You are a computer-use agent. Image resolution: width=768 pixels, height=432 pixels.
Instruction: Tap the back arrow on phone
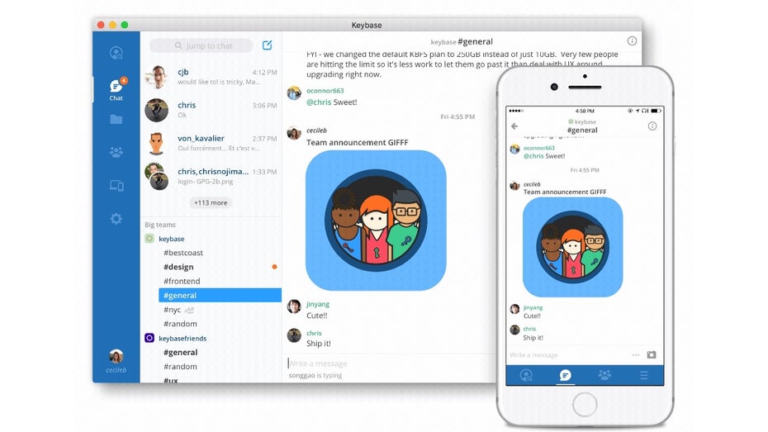point(514,126)
